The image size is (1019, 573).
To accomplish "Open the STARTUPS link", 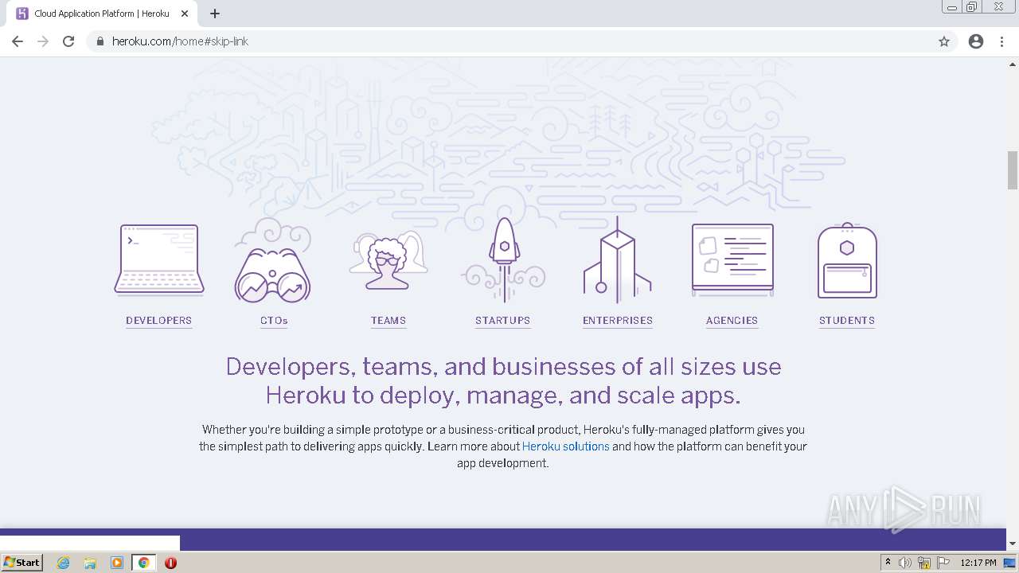I will [x=503, y=321].
